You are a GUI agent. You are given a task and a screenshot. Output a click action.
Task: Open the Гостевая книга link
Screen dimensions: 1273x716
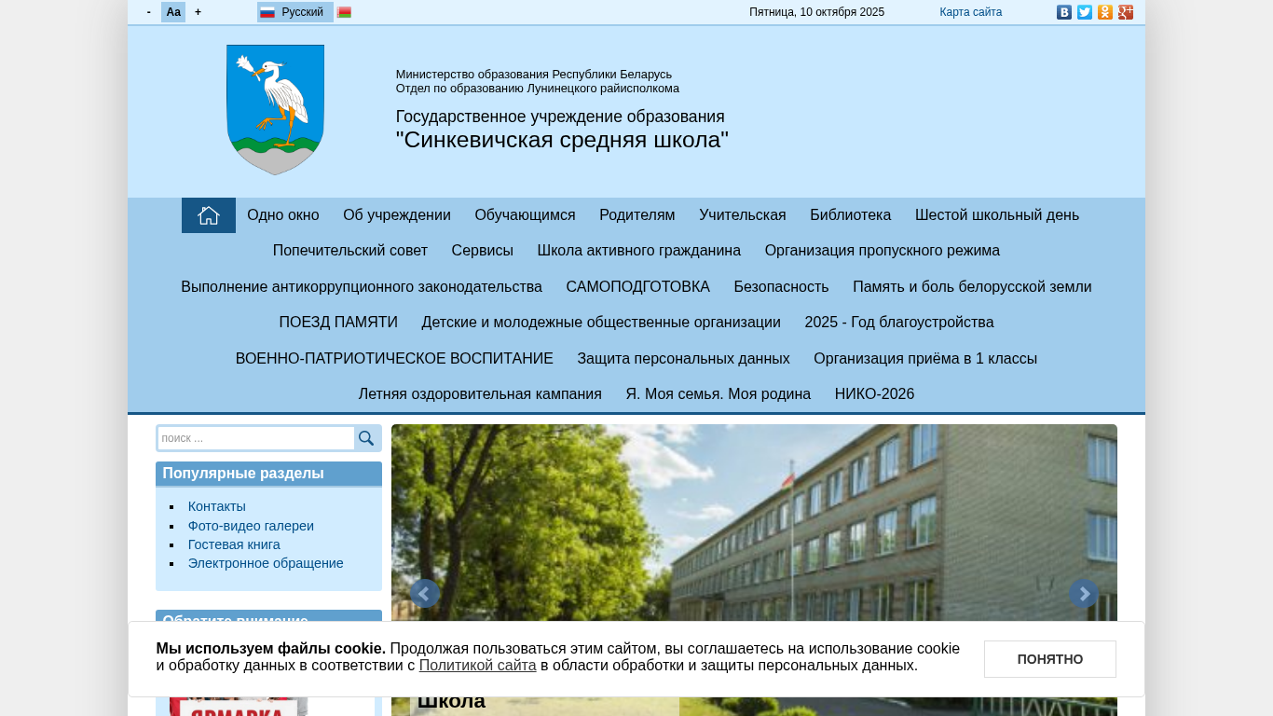[x=234, y=544]
